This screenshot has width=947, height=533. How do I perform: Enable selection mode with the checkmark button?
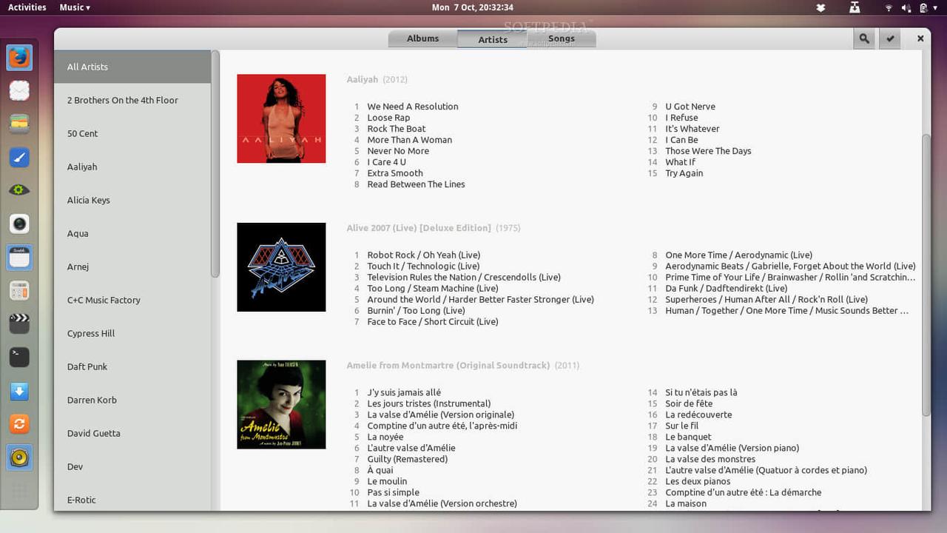pyautogui.click(x=889, y=38)
